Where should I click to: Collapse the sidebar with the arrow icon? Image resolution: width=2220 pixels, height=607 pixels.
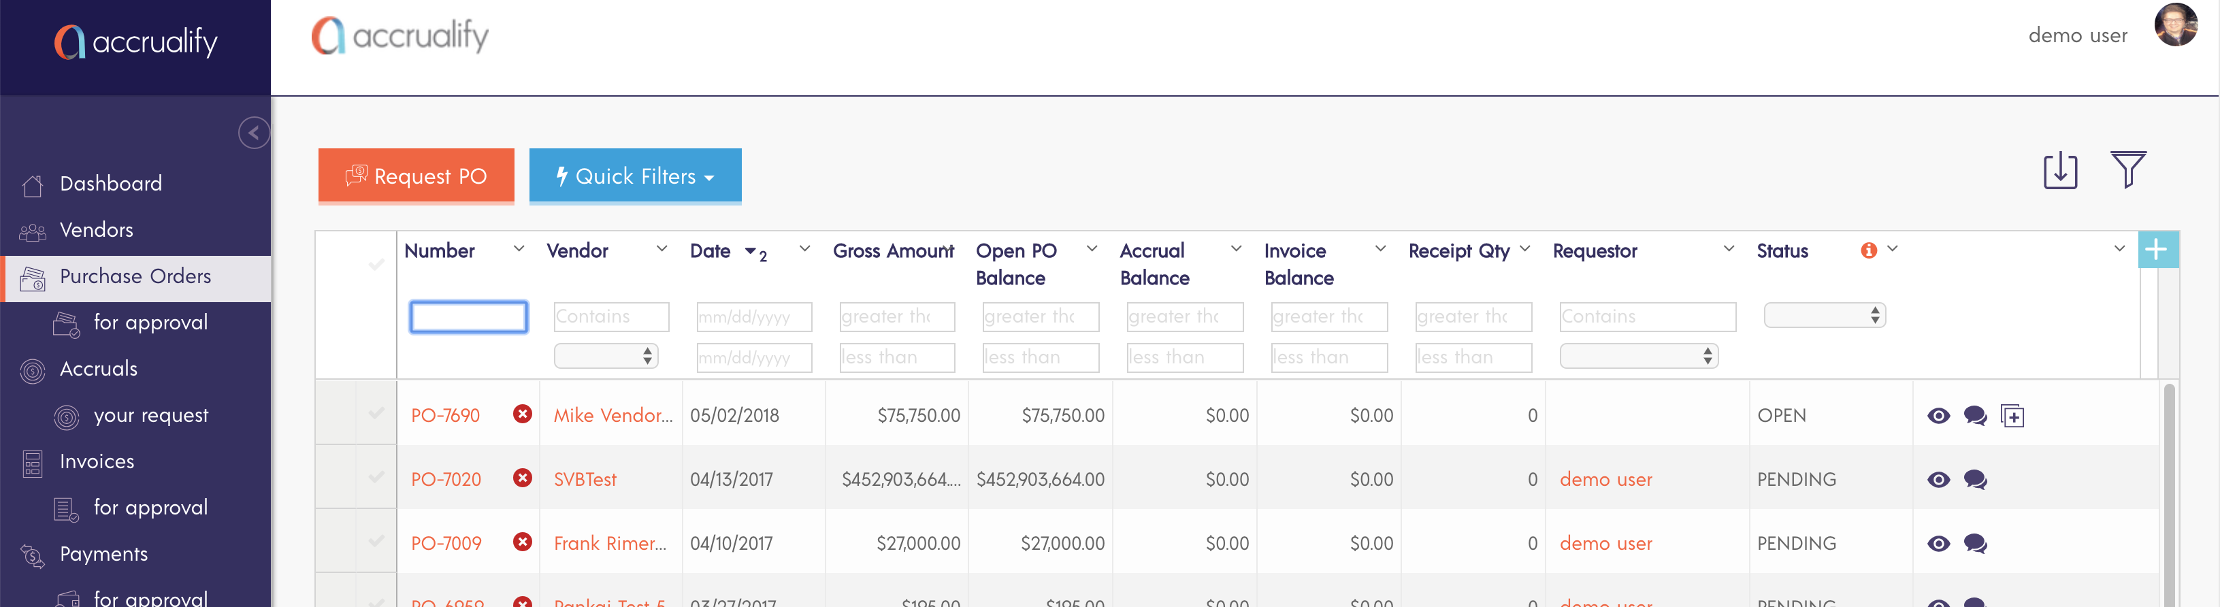(253, 133)
